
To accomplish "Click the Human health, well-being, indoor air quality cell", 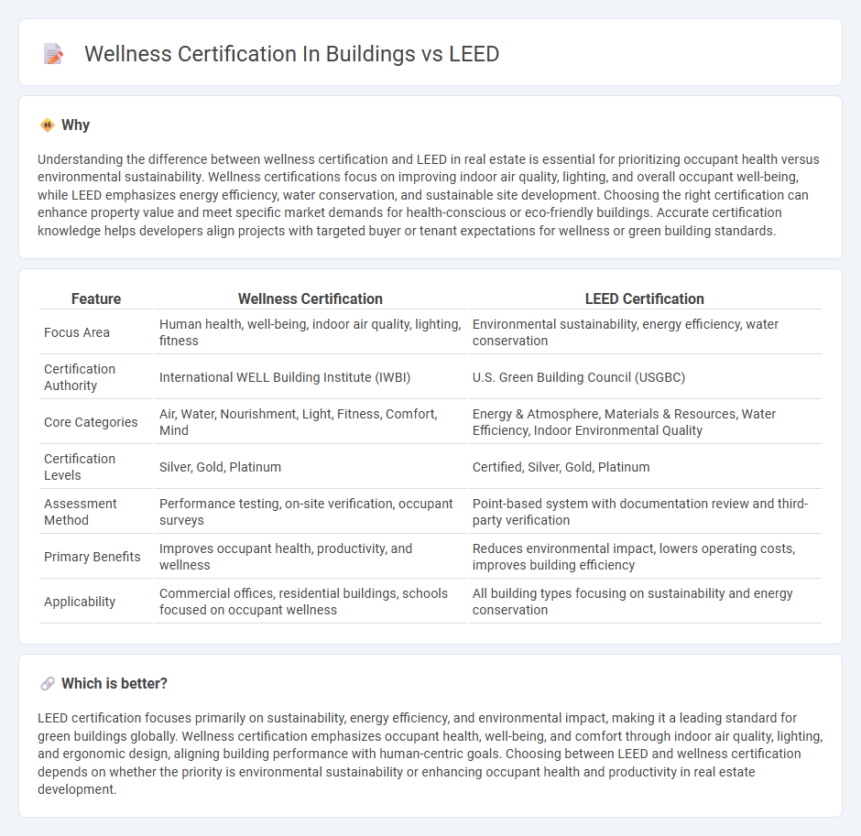I will tap(311, 332).
